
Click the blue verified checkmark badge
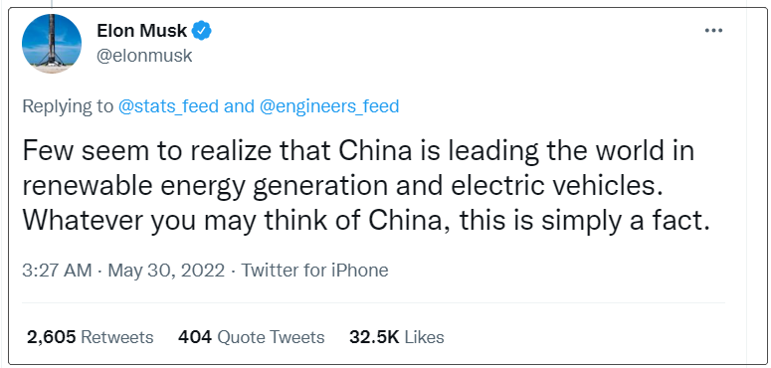202,31
